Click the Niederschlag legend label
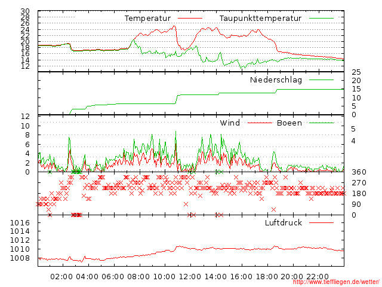 [276, 80]
